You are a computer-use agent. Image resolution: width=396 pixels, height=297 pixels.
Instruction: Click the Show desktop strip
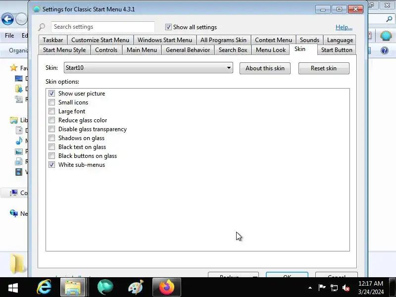(x=393, y=287)
